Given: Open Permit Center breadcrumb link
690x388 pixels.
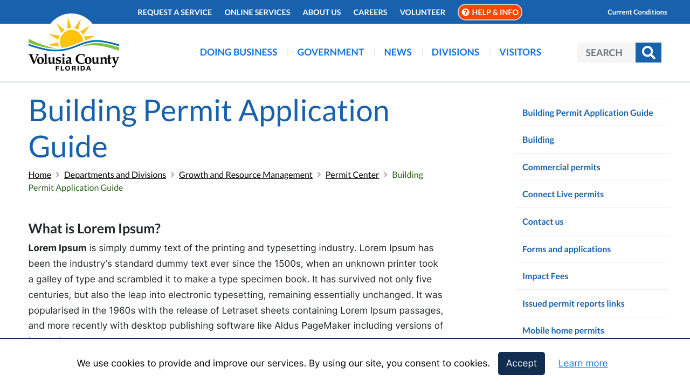Looking at the screenshot, I should (352, 175).
